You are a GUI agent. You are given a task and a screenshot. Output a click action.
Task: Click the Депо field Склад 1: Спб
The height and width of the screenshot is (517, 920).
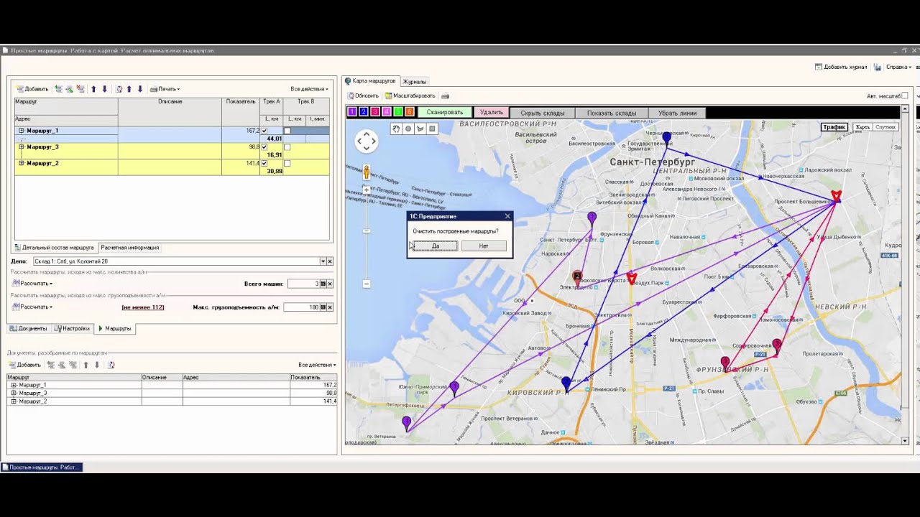176,261
